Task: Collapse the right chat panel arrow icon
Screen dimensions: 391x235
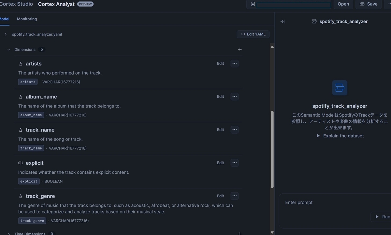Action: [x=282, y=22]
